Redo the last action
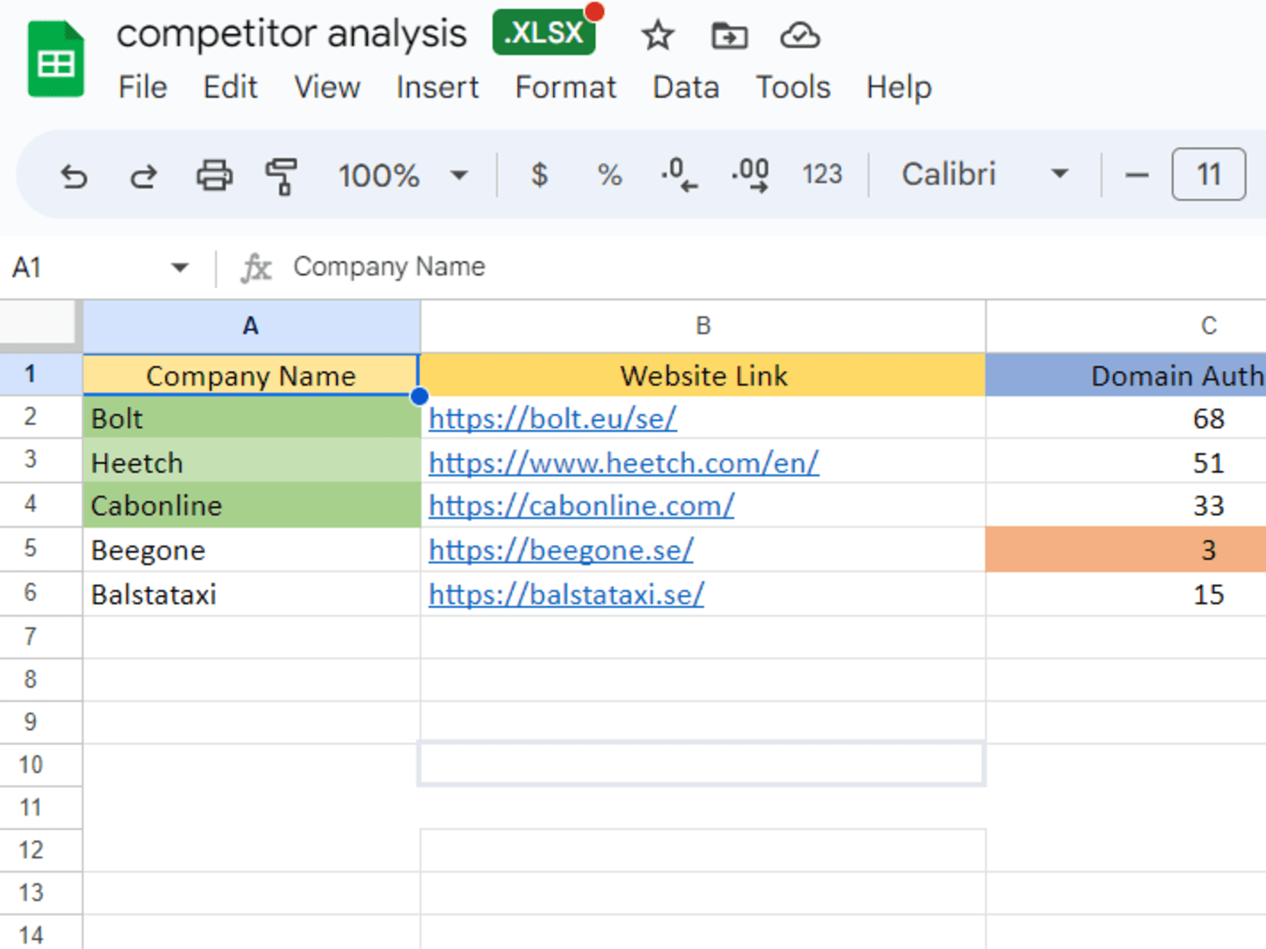The image size is (1266, 949). [143, 175]
